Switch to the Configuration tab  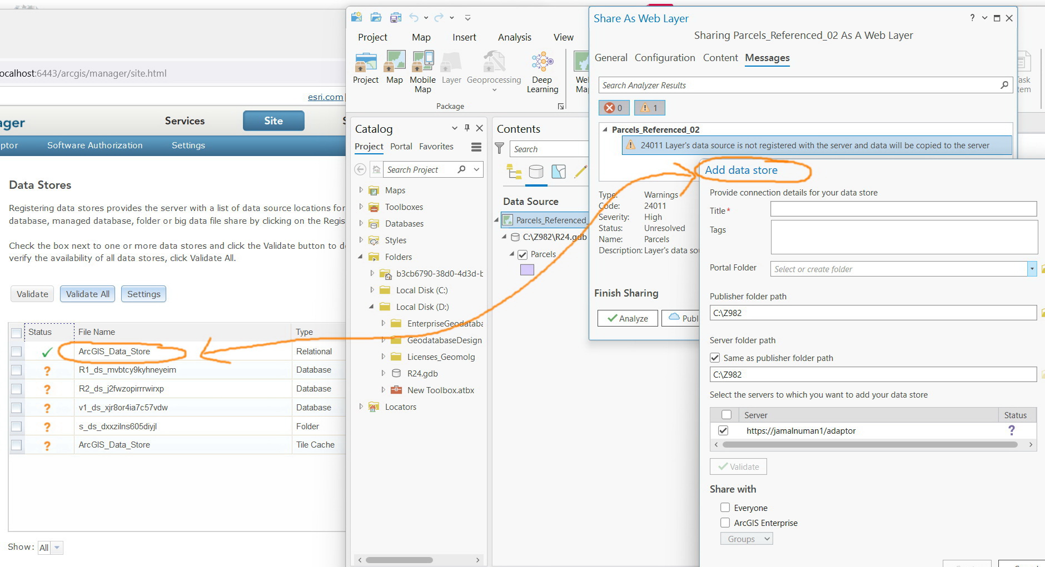click(665, 58)
